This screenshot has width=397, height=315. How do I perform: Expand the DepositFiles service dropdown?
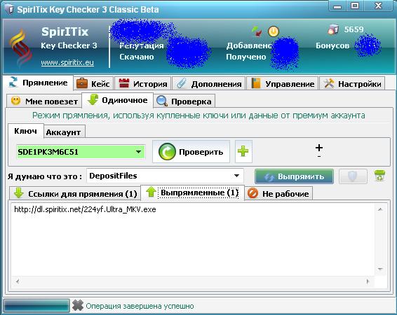(x=236, y=176)
